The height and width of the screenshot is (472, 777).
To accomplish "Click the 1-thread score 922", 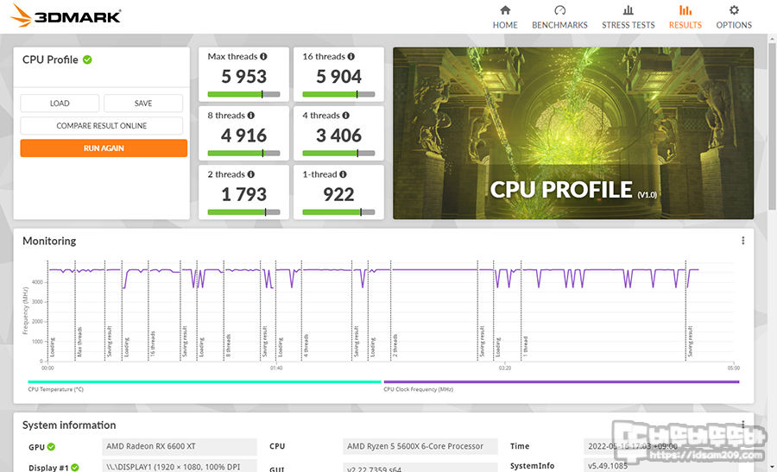I will click(338, 194).
